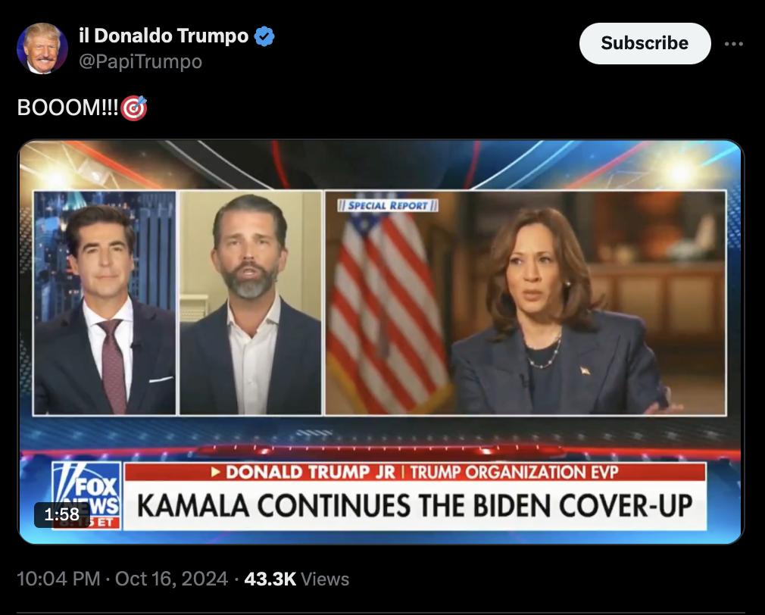Open the 10:04 PM timestamp link
The height and width of the screenshot is (615, 765).
[58, 579]
